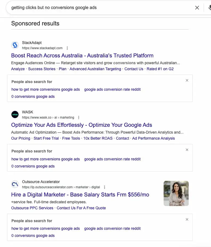Clear the search query with the X icon

tap(197, 8)
